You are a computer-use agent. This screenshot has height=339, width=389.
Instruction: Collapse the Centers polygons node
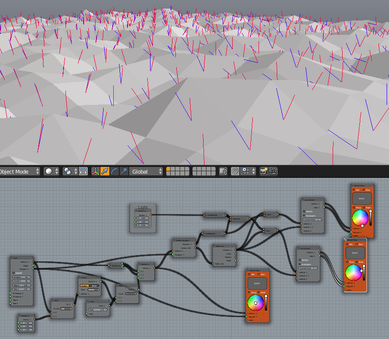pyautogui.click(x=174, y=240)
